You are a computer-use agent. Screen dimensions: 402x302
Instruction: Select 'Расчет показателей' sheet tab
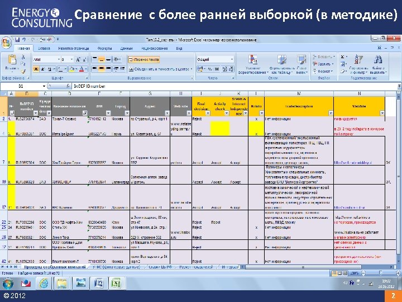click(196, 267)
